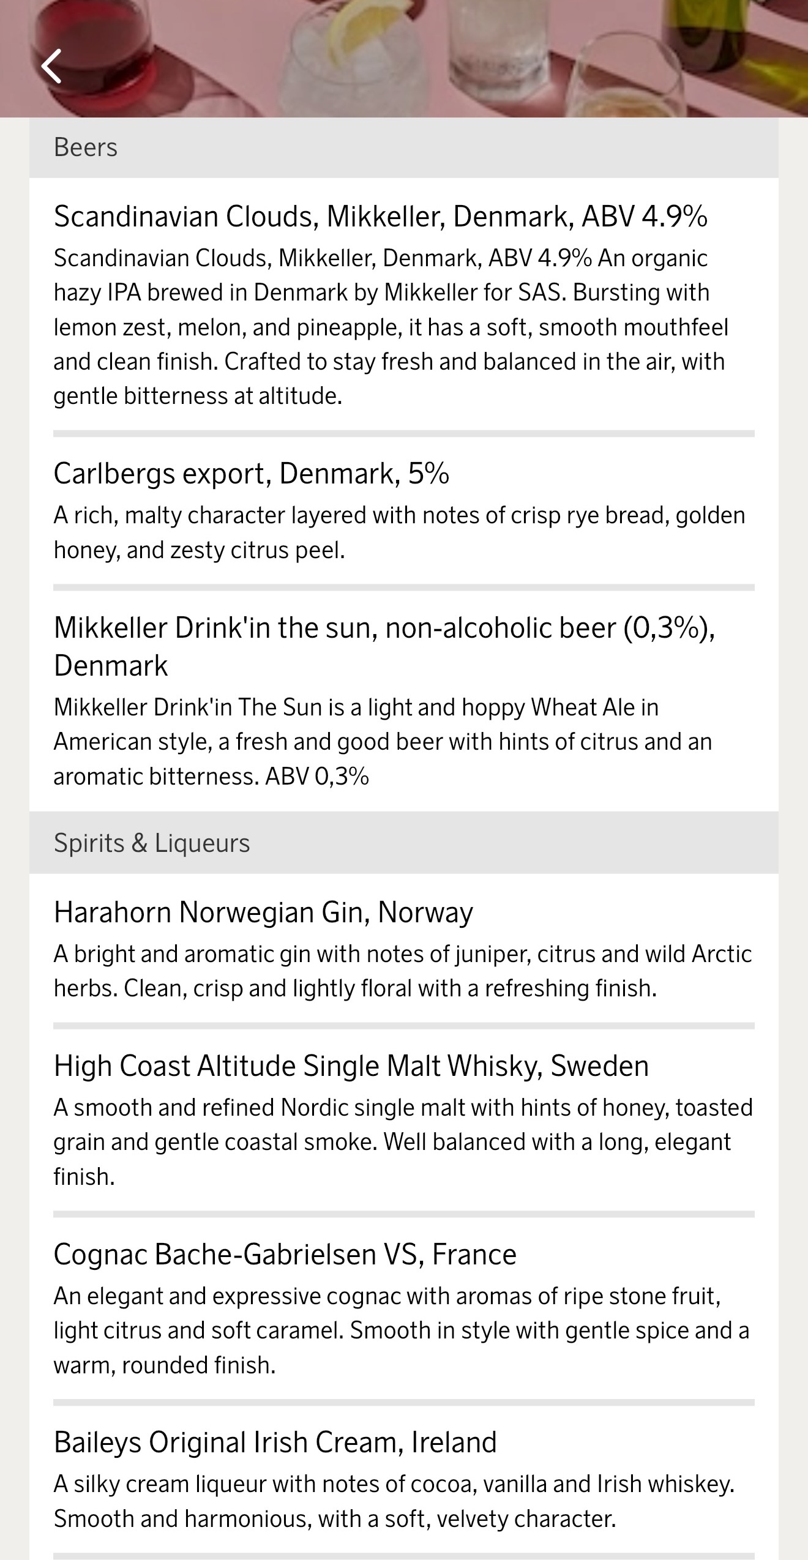Tap the gin juniper and Arctic herbs description
This screenshot has width=808, height=1560.
pos(402,971)
